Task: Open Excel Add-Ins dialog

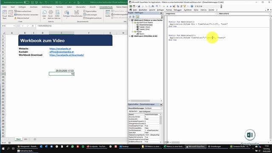Action: coord(51,14)
